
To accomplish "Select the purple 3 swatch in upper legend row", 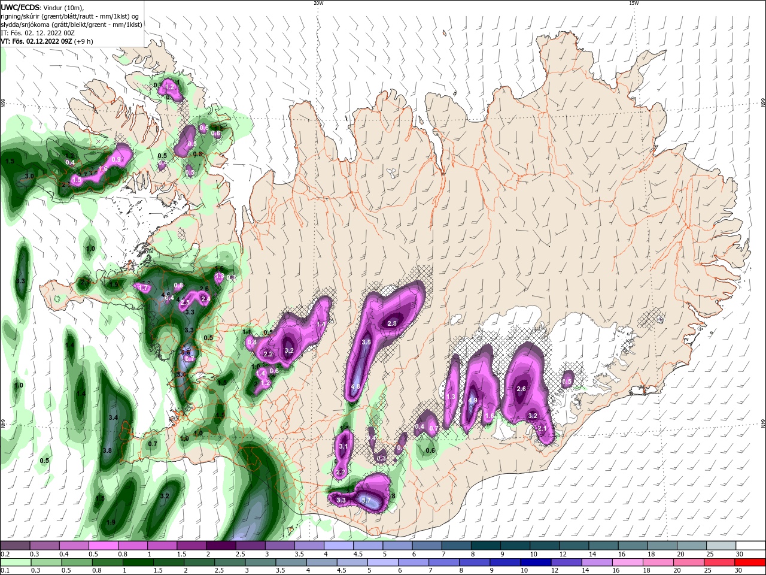I will tap(279, 546).
